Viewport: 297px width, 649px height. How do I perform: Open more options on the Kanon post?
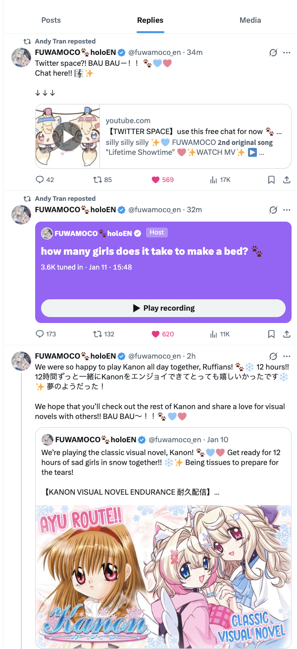click(287, 356)
